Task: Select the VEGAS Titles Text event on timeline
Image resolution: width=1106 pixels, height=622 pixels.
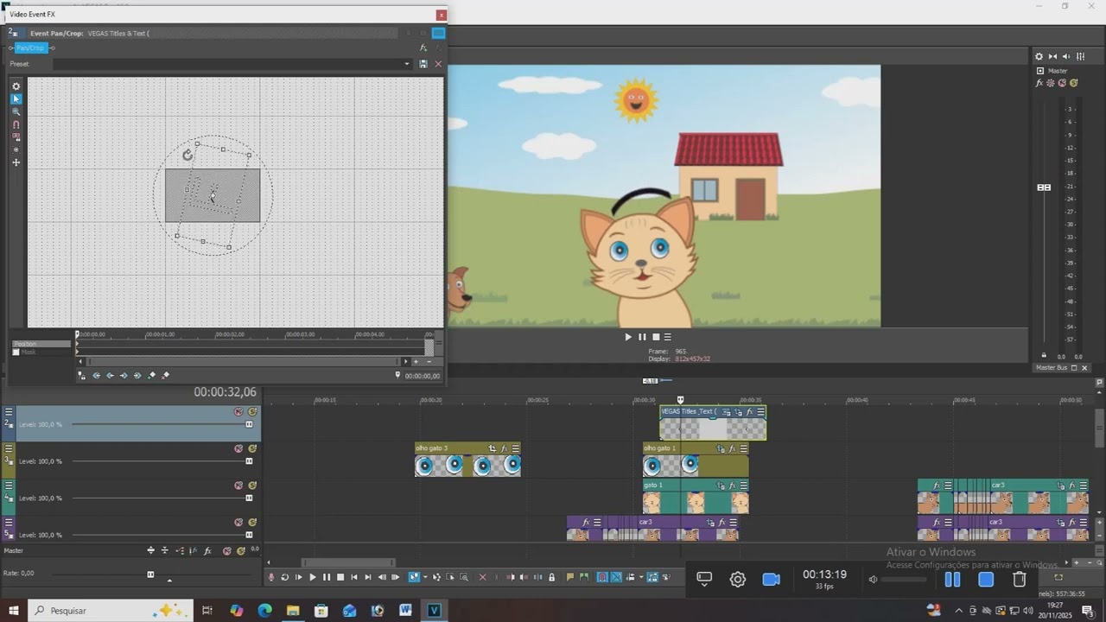Action: tap(713, 423)
